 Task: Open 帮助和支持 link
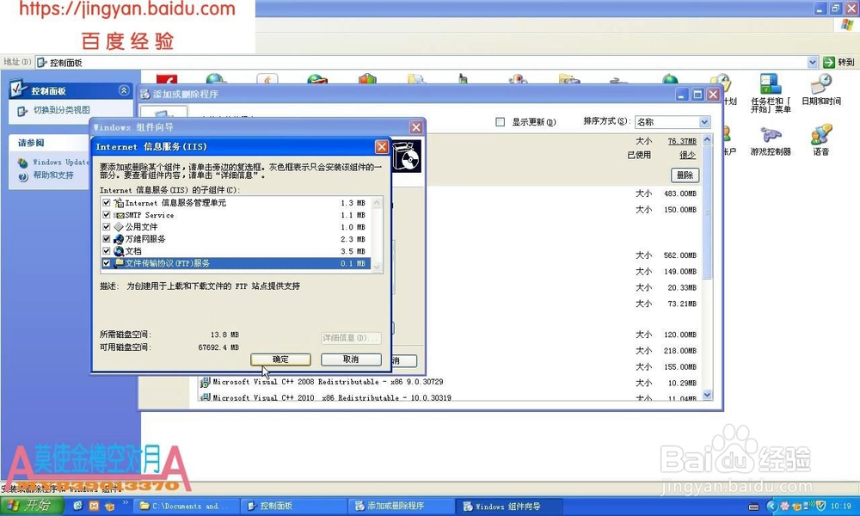pos(52,175)
